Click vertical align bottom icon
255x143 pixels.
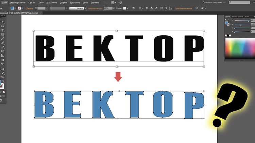(170, 8)
